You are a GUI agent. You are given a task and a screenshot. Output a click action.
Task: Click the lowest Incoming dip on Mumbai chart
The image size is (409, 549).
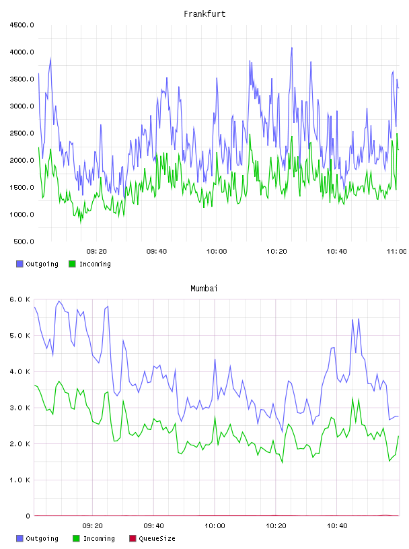pos(283,462)
